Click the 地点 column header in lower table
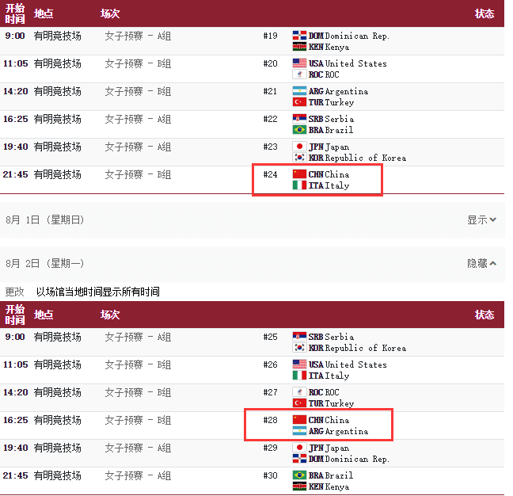This screenshot has height=496, width=513. click(x=44, y=315)
